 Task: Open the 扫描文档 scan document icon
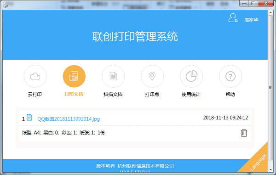(113, 76)
